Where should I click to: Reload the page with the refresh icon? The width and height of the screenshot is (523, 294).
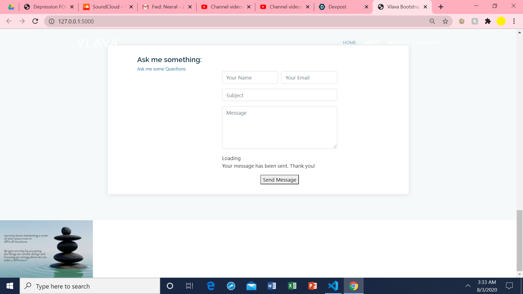(35, 21)
